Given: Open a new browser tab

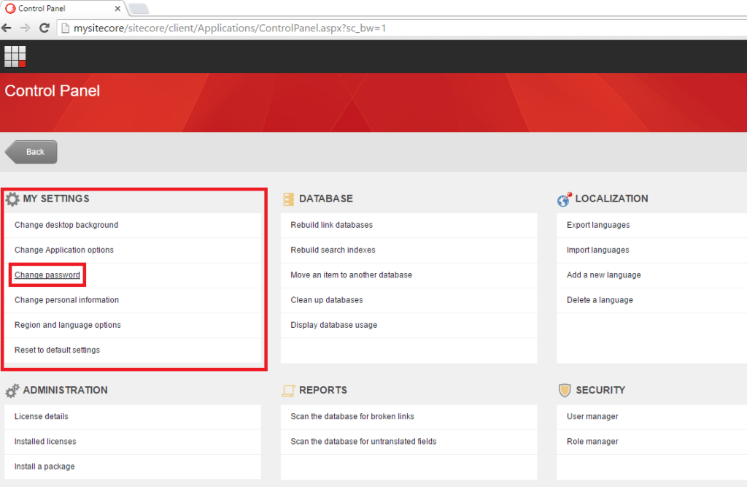Looking at the screenshot, I should point(139,9).
